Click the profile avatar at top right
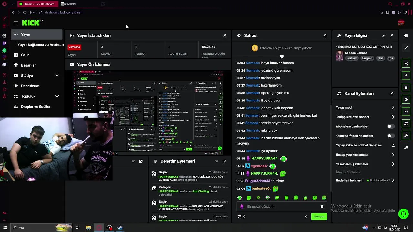Image resolution: width=413 pixels, height=232 pixels. [x=401, y=23]
